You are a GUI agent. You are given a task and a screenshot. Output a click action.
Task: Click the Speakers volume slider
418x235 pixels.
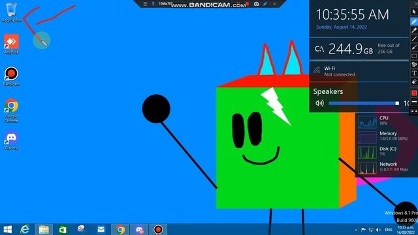click(364, 103)
